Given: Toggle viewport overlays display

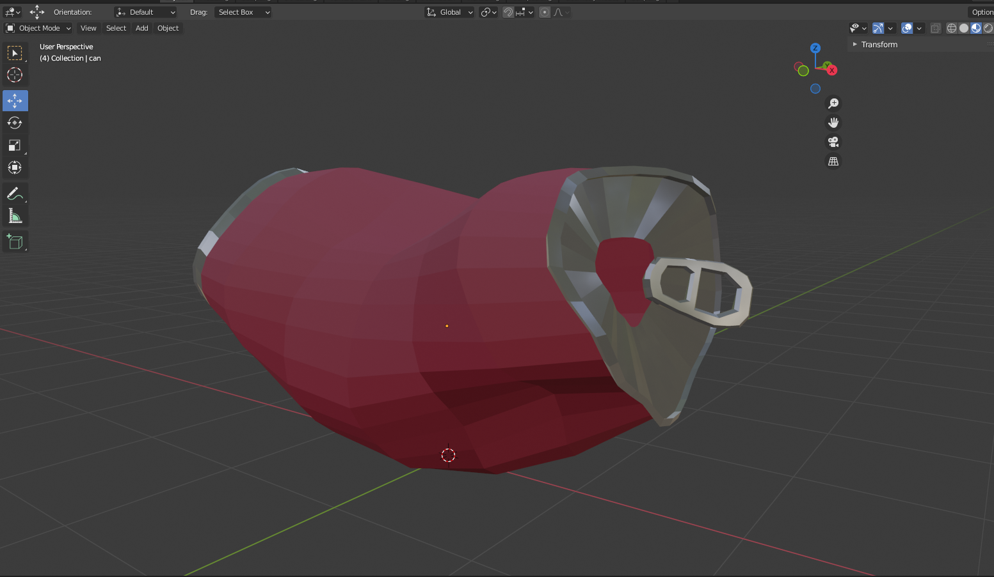Looking at the screenshot, I should tap(907, 28).
